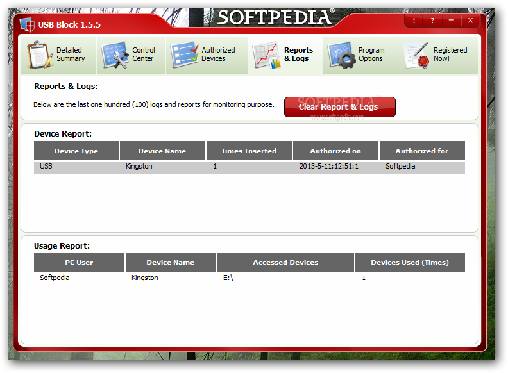
Task: Click the date 2013-5-11:12:51:1
Action: pos(329,167)
